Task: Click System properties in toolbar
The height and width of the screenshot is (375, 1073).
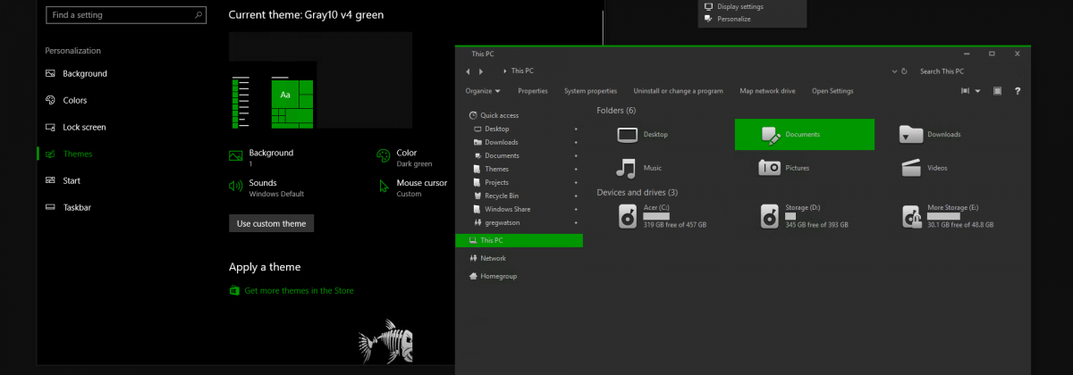Action: [x=590, y=91]
